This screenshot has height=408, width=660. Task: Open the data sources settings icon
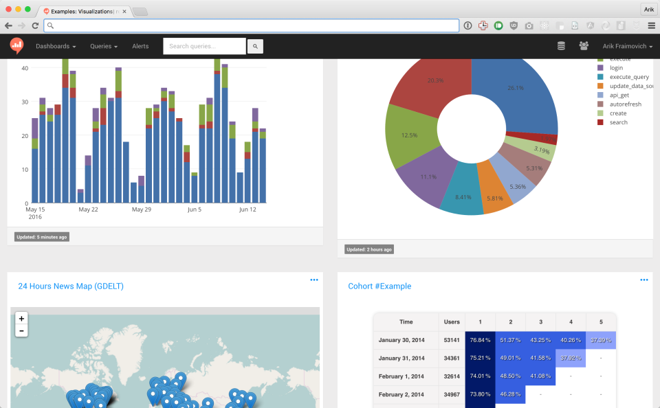point(561,45)
